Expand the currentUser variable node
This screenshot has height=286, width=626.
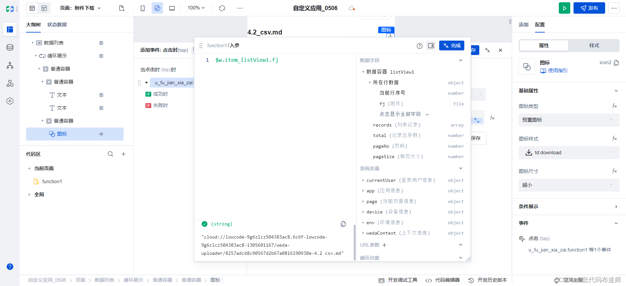point(363,180)
